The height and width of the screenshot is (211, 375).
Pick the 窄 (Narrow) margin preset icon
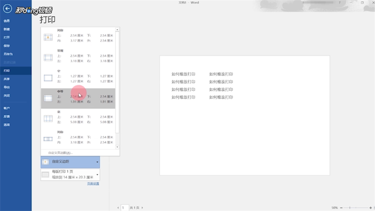click(48, 78)
